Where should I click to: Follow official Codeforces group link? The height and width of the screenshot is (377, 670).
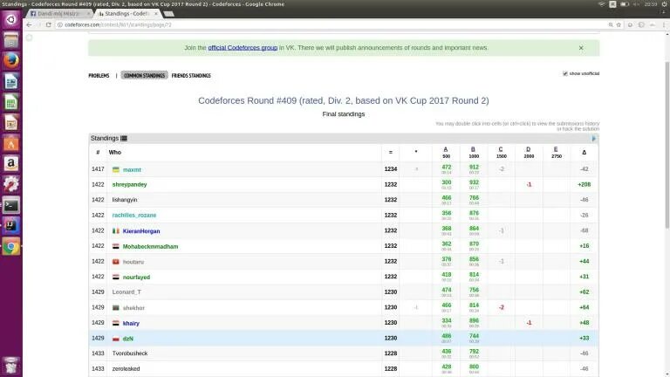243,48
